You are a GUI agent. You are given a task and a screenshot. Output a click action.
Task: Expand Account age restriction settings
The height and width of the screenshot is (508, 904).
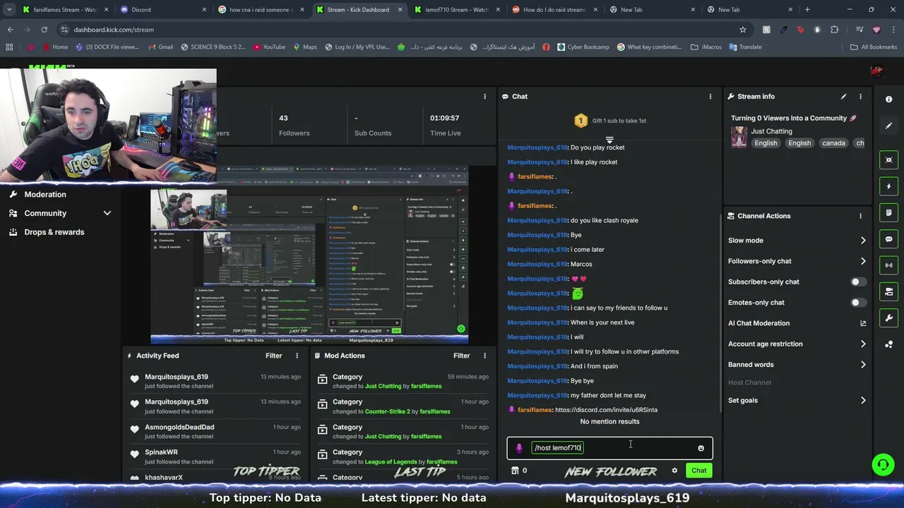pos(863,344)
